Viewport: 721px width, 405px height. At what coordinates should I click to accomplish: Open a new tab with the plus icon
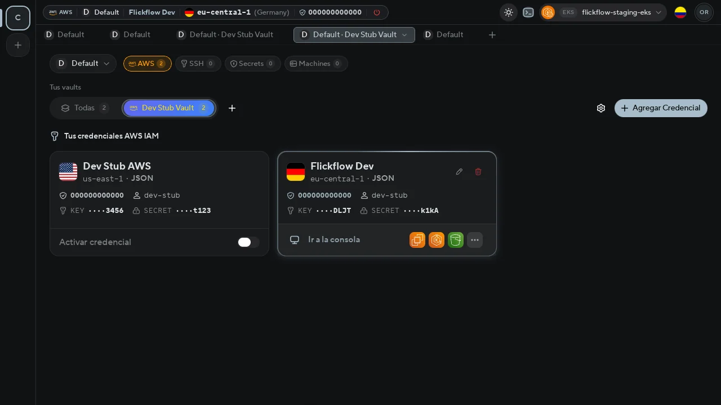(x=492, y=35)
